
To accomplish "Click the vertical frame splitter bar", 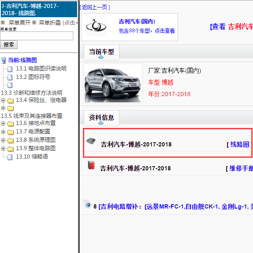I will click(79, 126).
